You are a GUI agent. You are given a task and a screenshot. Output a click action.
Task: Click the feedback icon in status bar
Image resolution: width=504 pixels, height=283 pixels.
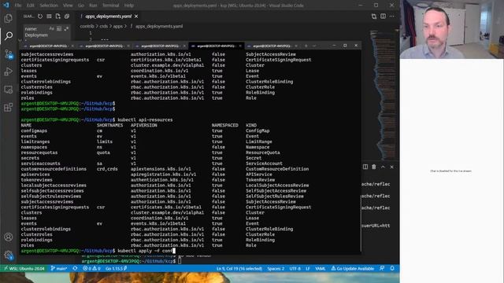pos(382,269)
